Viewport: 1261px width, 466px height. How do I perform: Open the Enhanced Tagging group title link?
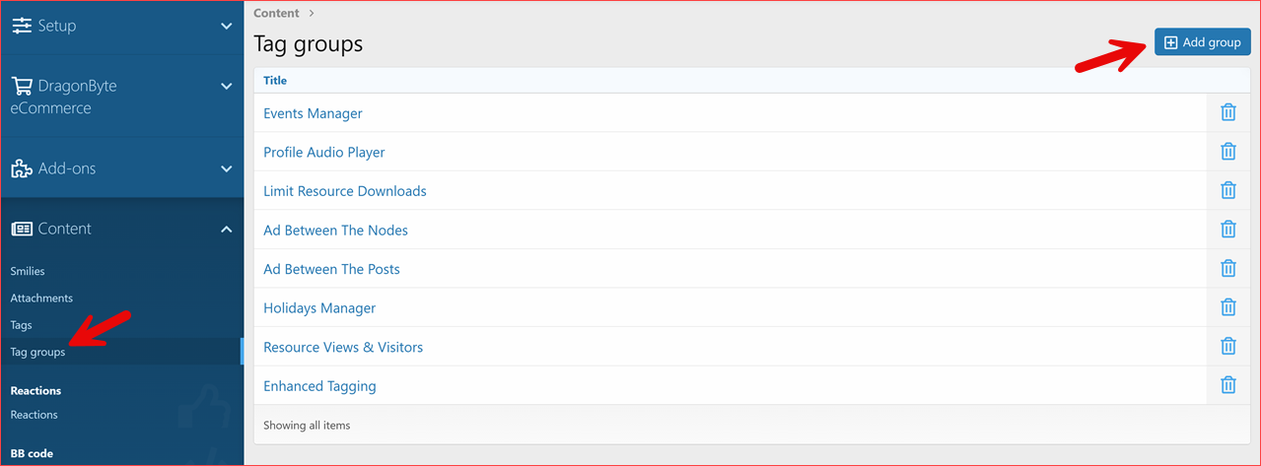(x=319, y=386)
